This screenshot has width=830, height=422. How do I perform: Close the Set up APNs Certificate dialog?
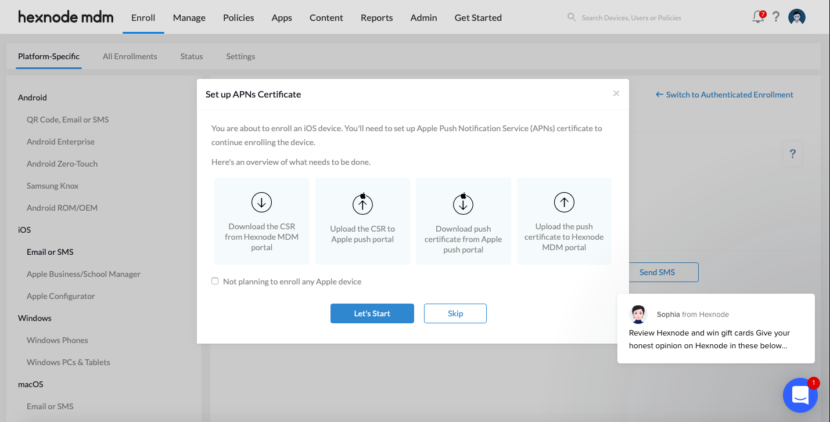[616, 93]
